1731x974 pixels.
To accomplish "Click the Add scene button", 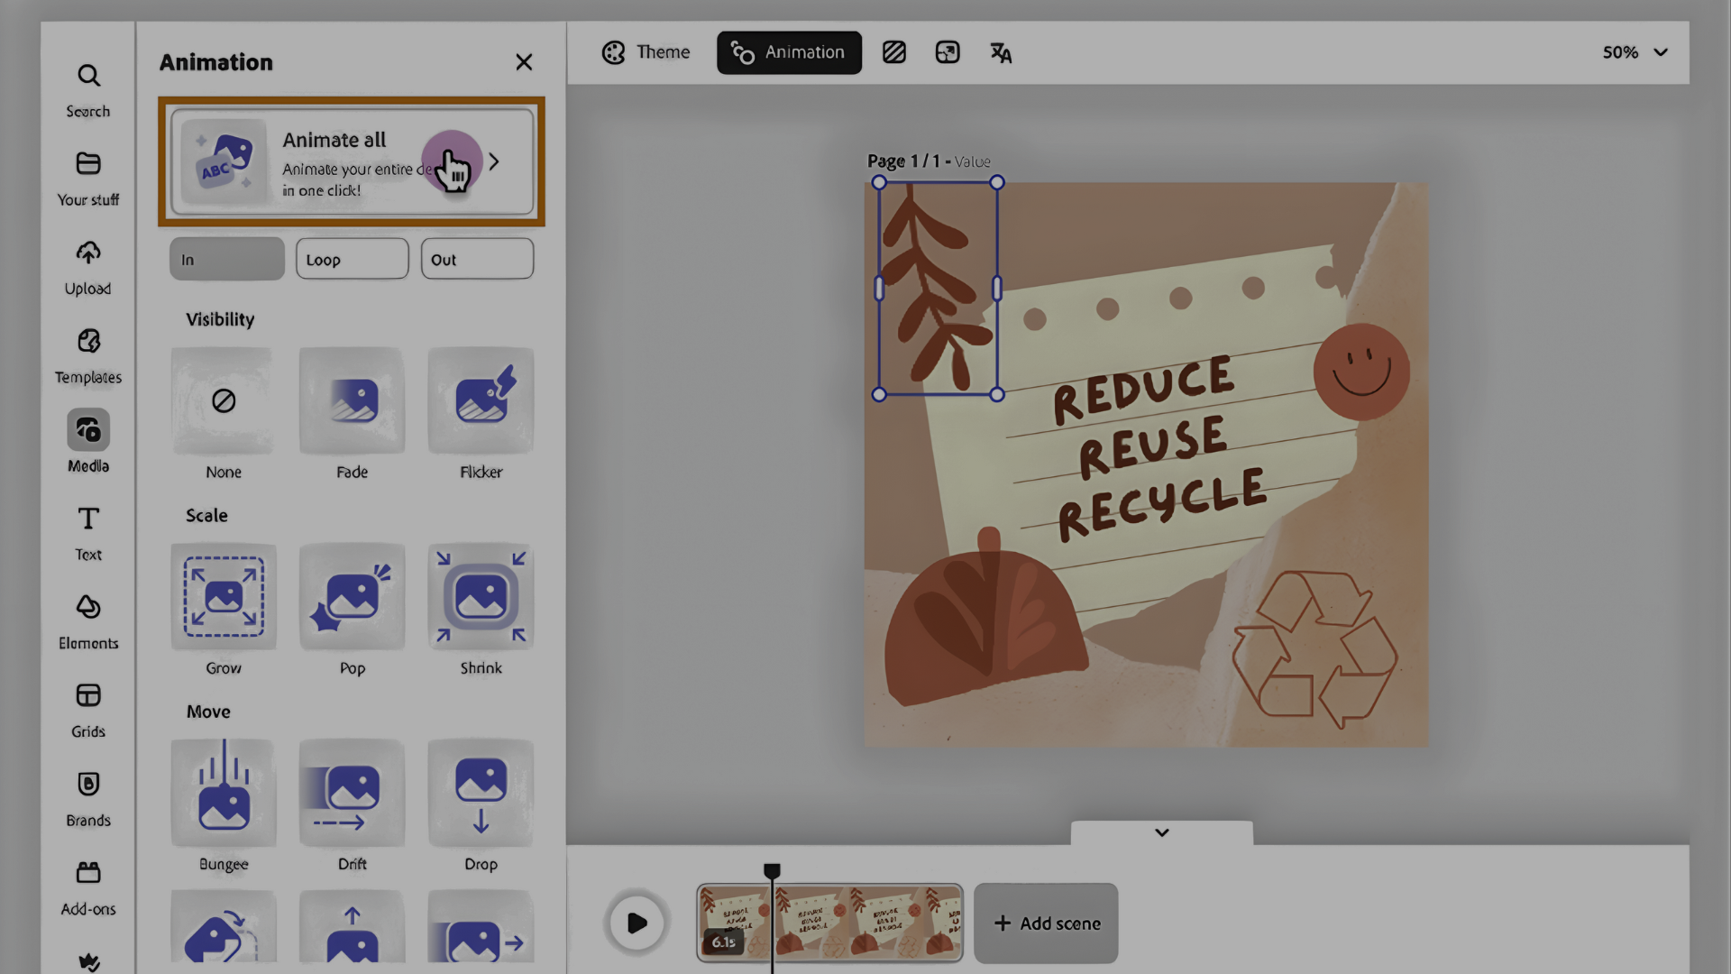I will [1046, 923].
